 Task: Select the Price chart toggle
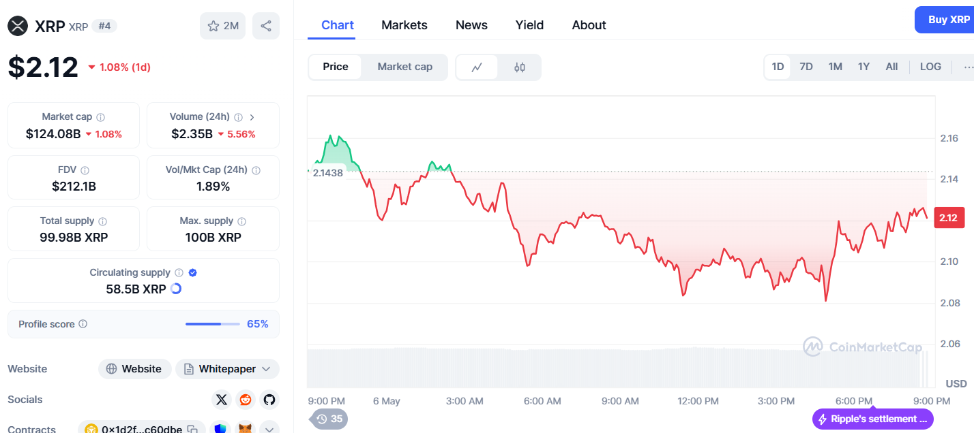click(x=336, y=67)
